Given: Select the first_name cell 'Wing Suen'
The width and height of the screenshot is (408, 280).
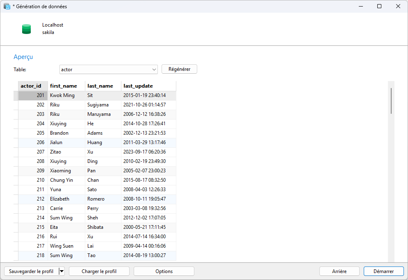Looking at the screenshot, I should [66, 246].
